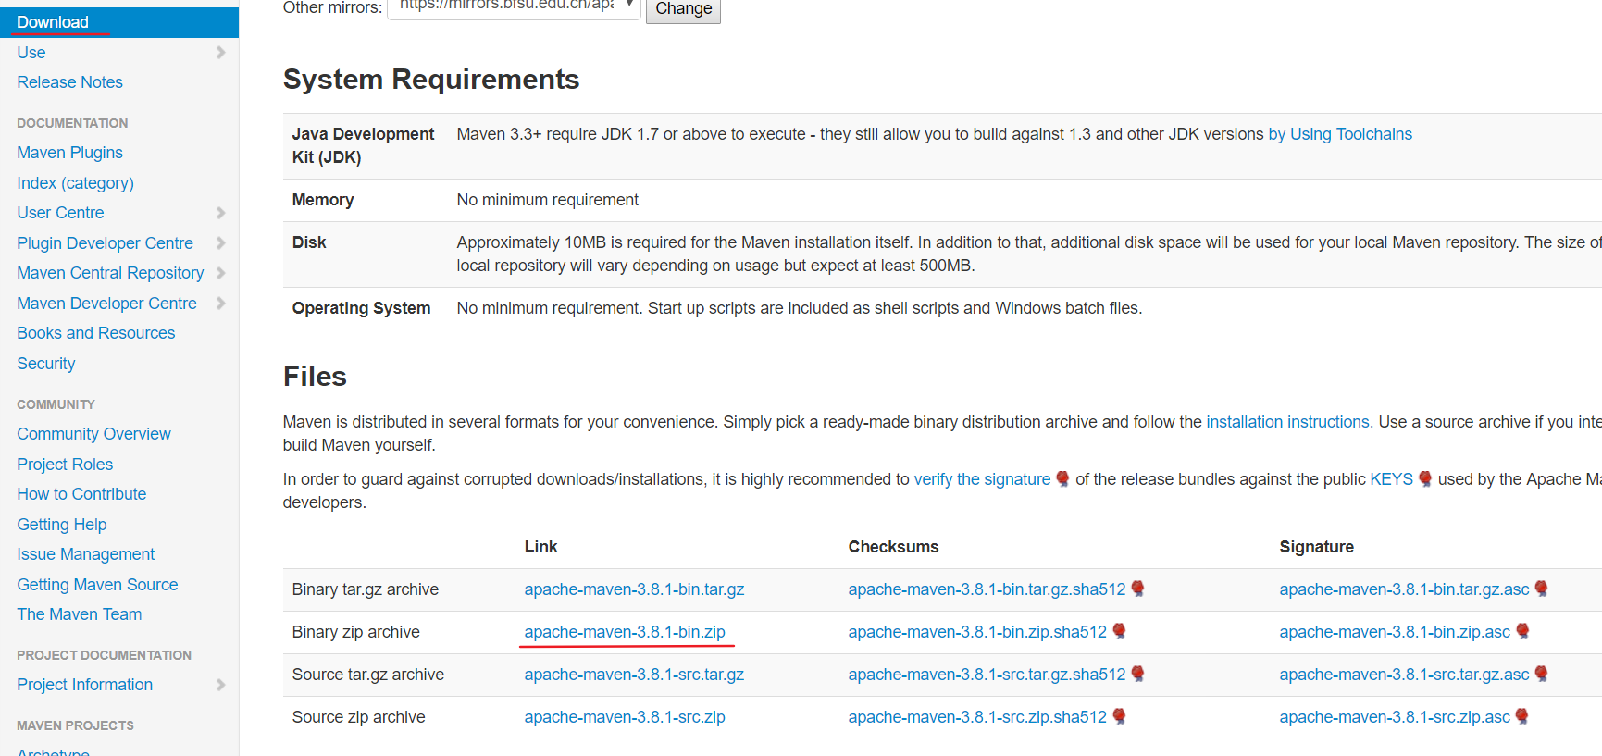Open Maven Developer Centre sidebar link
The image size is (1602, 756).
(x=106, y=304)
